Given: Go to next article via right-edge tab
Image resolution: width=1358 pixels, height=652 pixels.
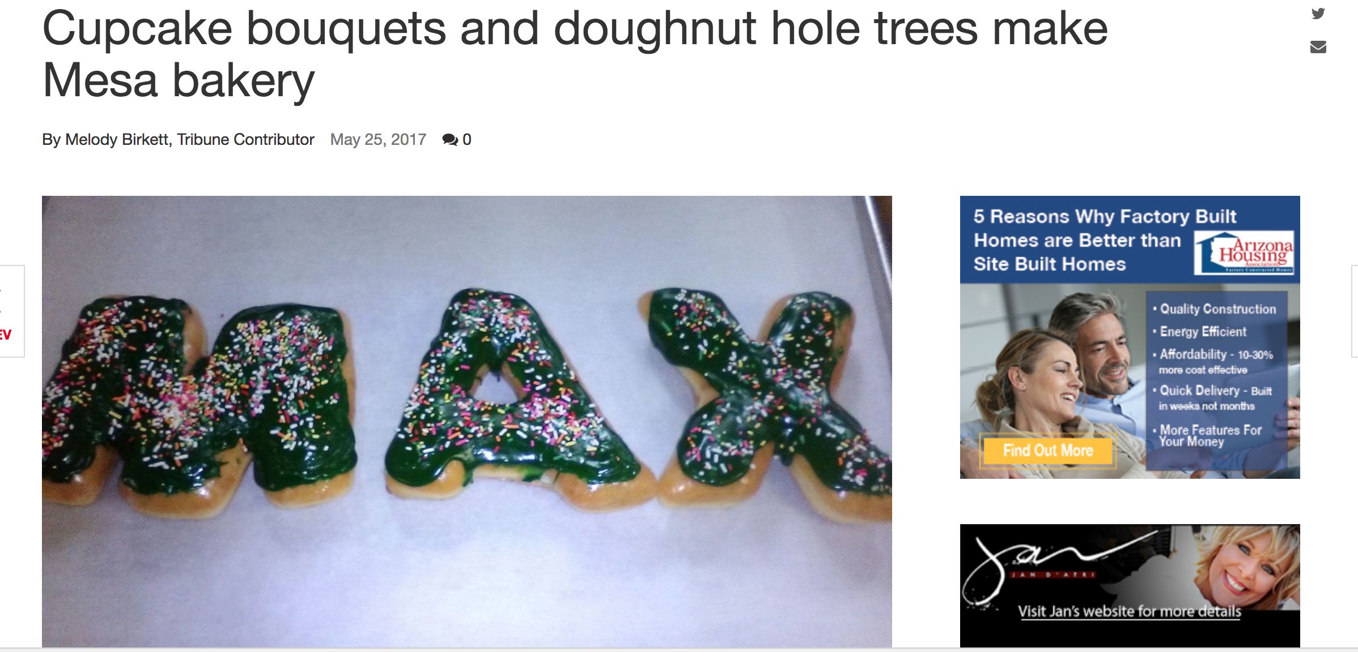Looking at the screenshot, I should [x=1355, y=311].
